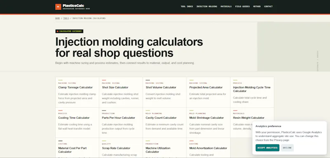
Task: Click description 'Estimate cooling time using a flat-wall'
Action: pyautogui.click(x=75, y=127)
